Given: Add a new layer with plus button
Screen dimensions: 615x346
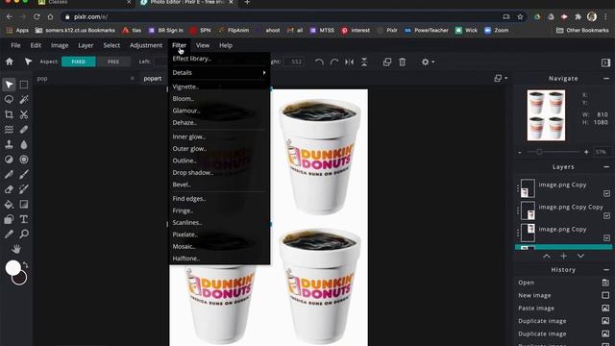Looking at the screenshot, I should click(564, 256).
